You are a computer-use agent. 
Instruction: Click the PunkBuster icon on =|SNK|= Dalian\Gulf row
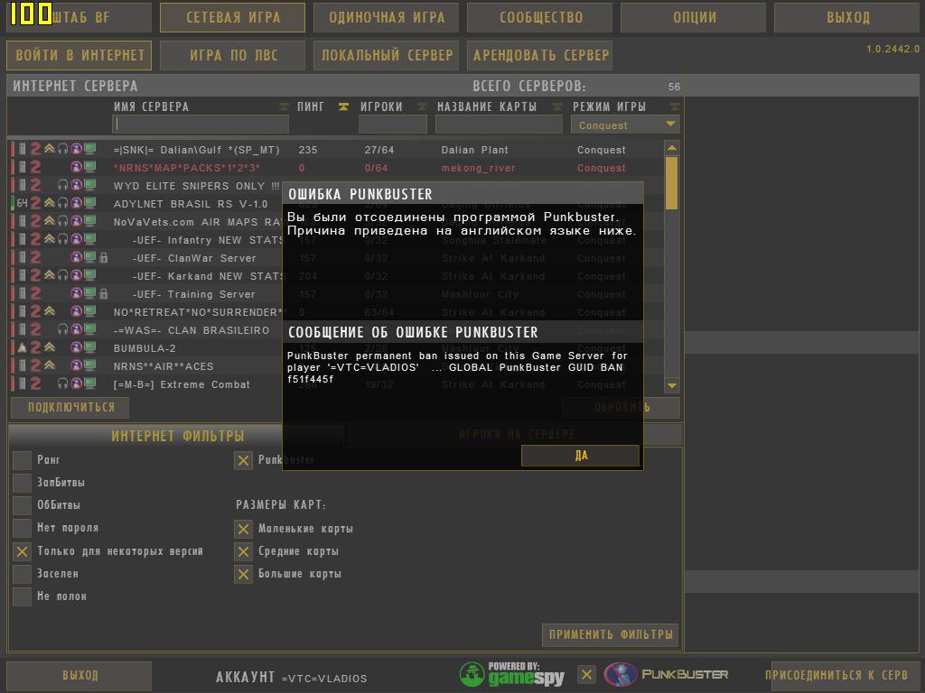pos(76,149)
